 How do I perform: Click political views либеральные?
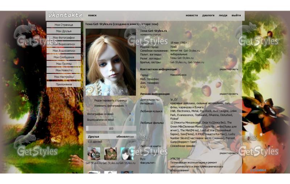179,54
